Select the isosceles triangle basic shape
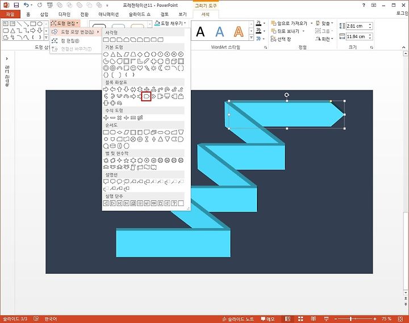 coord(112,54)
